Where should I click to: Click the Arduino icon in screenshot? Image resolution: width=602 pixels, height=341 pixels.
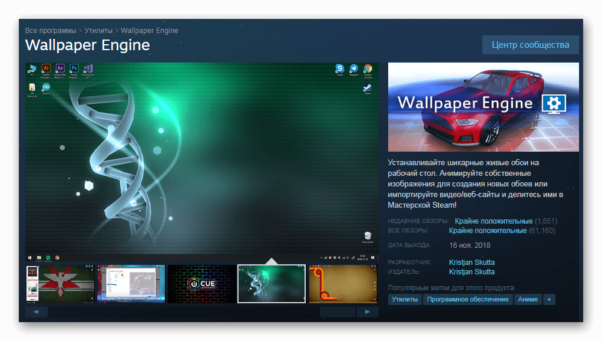(46, 88)
